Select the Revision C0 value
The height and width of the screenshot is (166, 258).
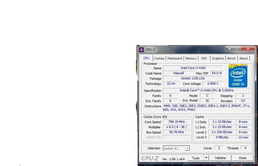243,101
